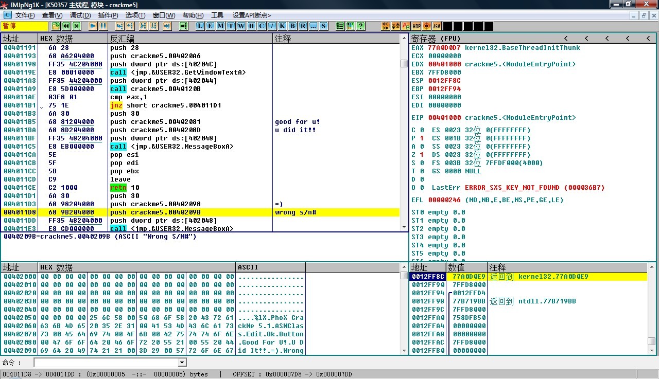
Task: Click the AB plugin toolbar icon
Action: pos(406,26)
